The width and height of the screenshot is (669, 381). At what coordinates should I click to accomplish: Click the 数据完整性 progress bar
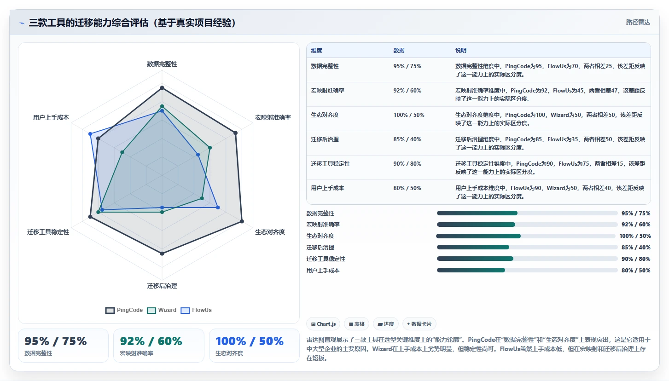pyautogui.click(x=527, y=213)
